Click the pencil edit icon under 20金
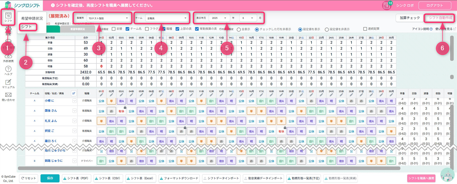The image size is (457, 184). 291,94
